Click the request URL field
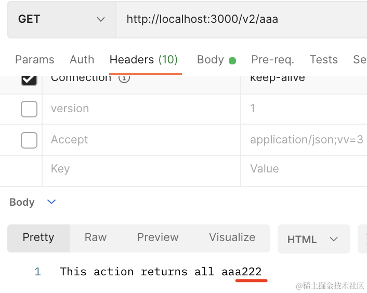The width and height of the screenshot is (367, 293). click(239, 19)
